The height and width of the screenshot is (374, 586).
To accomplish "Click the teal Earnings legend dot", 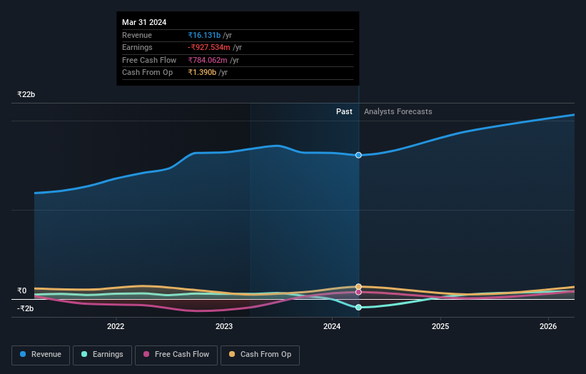I will 84,354.
